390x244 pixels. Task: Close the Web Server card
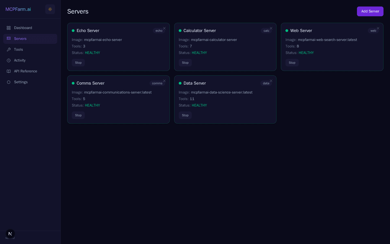point(378,28)
